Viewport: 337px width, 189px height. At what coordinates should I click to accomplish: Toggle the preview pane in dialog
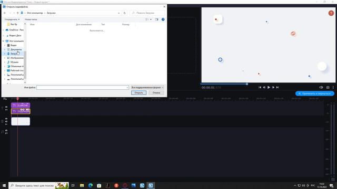[157, 19]
